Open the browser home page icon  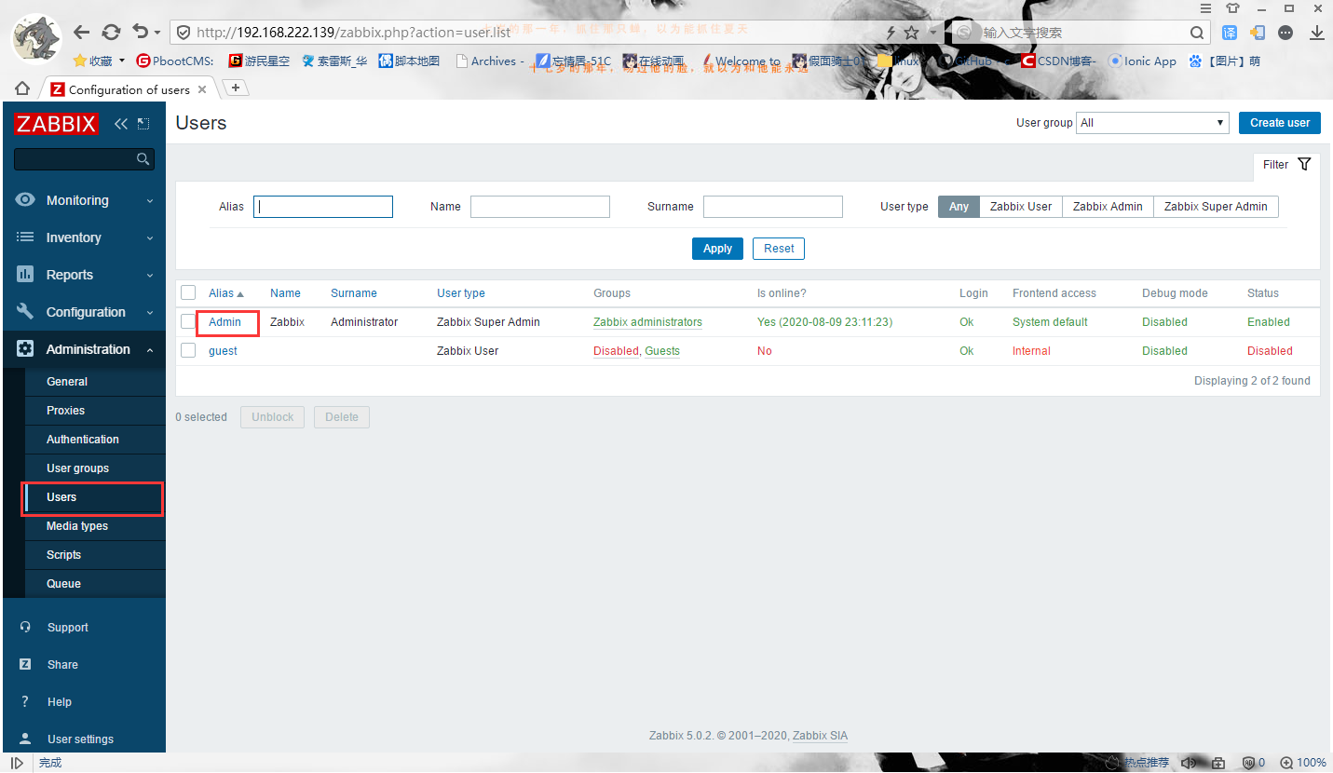[x=22, y=88]
